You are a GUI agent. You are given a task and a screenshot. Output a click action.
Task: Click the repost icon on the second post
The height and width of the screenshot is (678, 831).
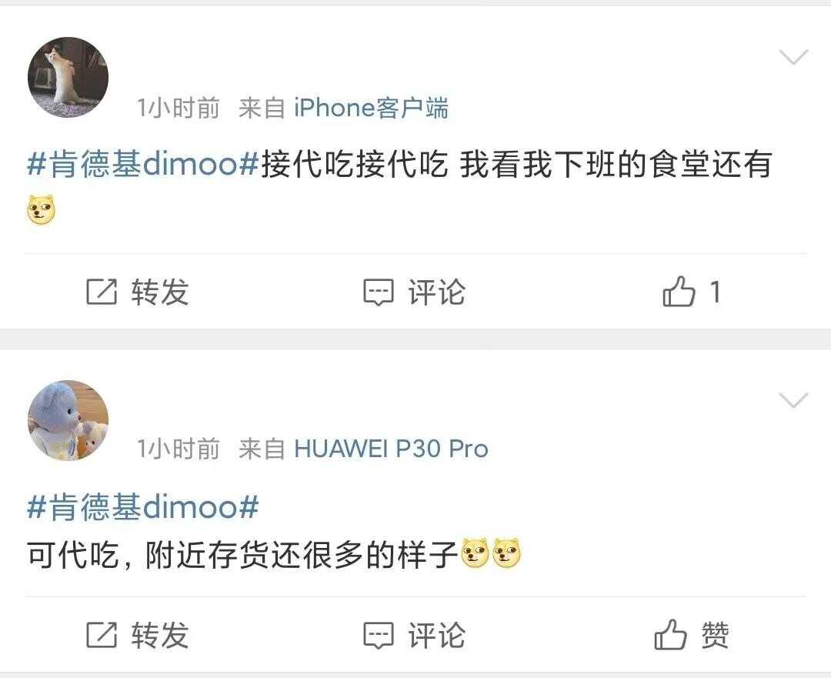pyautogui.click(x=102, y=635)
